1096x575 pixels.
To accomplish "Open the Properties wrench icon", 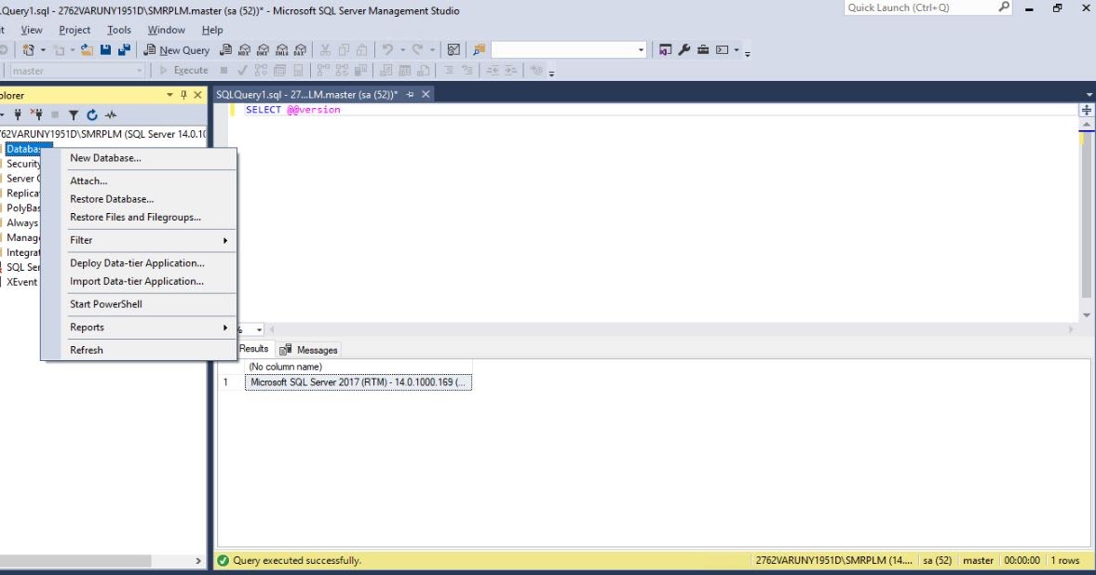I will click(x=684, y=50).
